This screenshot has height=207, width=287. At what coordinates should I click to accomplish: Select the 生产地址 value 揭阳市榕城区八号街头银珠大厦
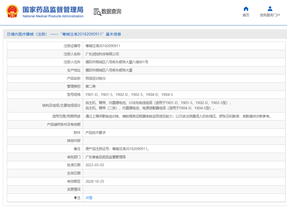click(x=109, y=70)
